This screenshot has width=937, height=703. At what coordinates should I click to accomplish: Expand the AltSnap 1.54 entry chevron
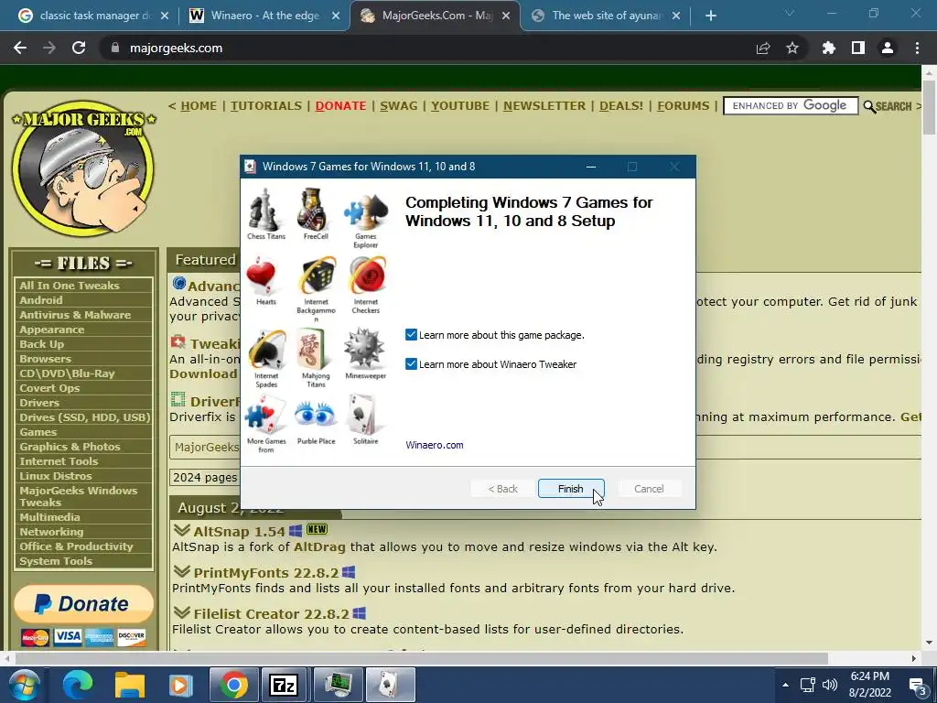point(182,530)
